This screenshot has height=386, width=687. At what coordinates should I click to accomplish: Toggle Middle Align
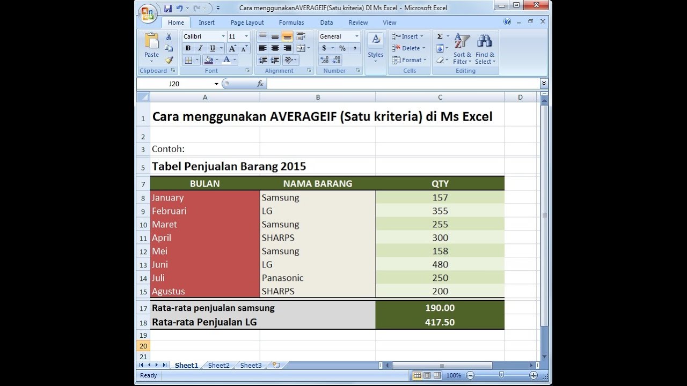pyautogui.click(x=275, y=36)
